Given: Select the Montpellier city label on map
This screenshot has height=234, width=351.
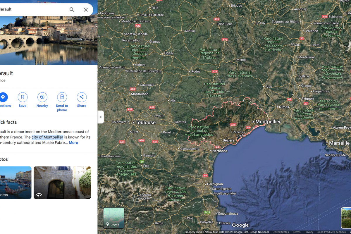Looking at the screenshot, I should pyautogui.click(x=268, y=121).
